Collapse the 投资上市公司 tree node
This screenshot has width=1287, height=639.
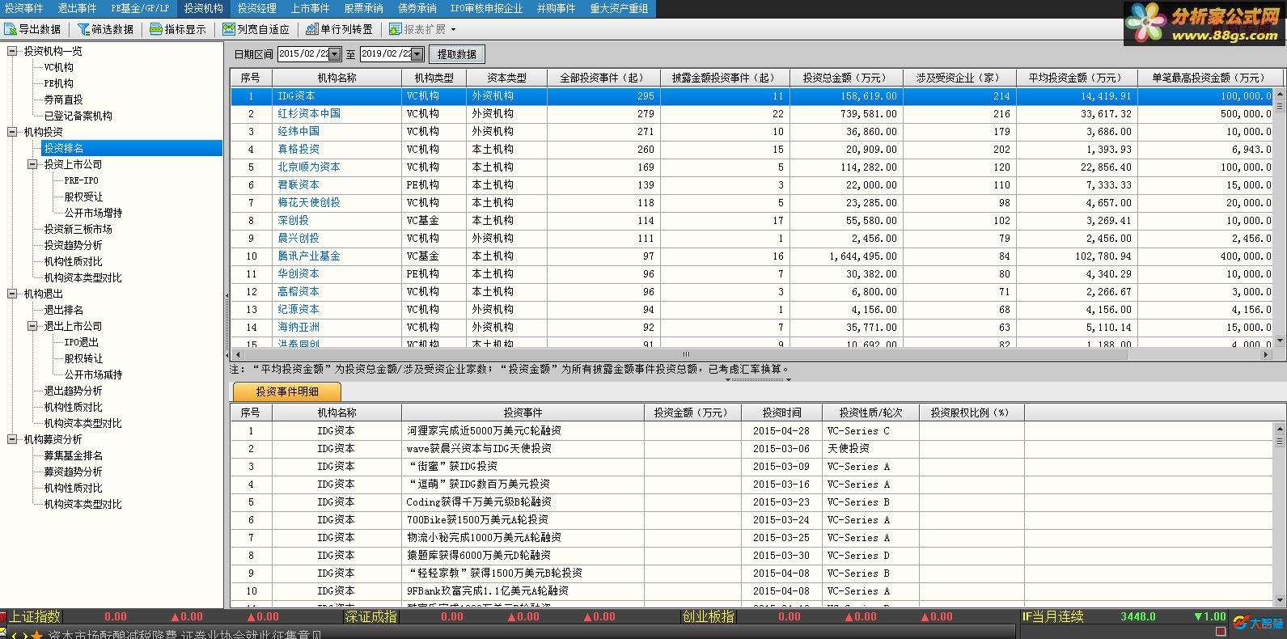tap(32, 164)
